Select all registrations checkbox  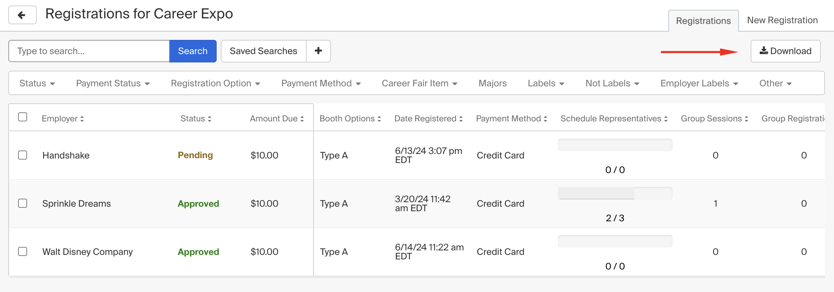23,117
